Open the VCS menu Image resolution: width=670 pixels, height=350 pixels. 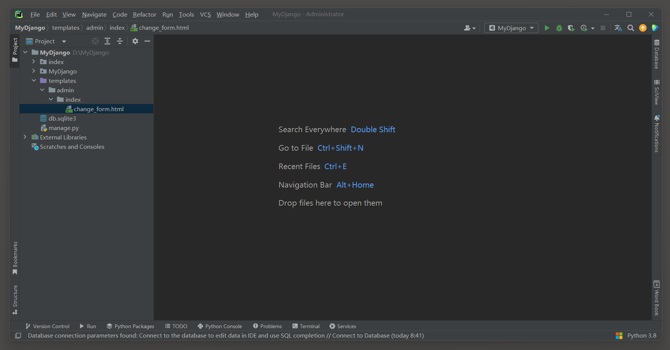tap(205, 14)
